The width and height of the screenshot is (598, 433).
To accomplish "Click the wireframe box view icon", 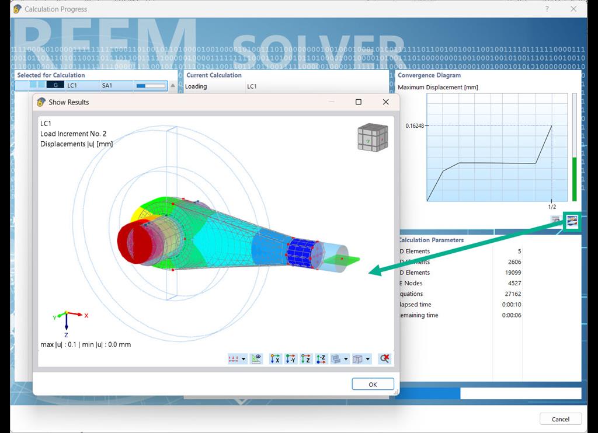I will pos(358,359).
